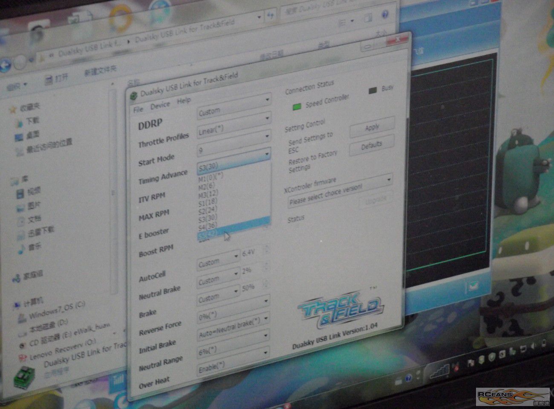Open the Over Heat Enable(*) dropdown
This screenshot has height=409, width=554.
(234, 362)
